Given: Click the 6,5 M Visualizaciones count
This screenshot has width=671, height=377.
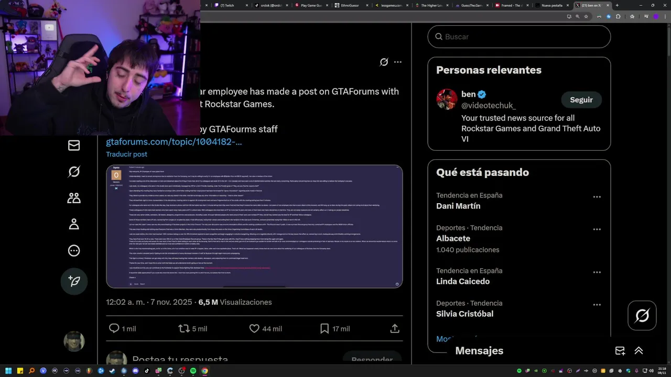Looking at the screenshot, I should point(235,302).
